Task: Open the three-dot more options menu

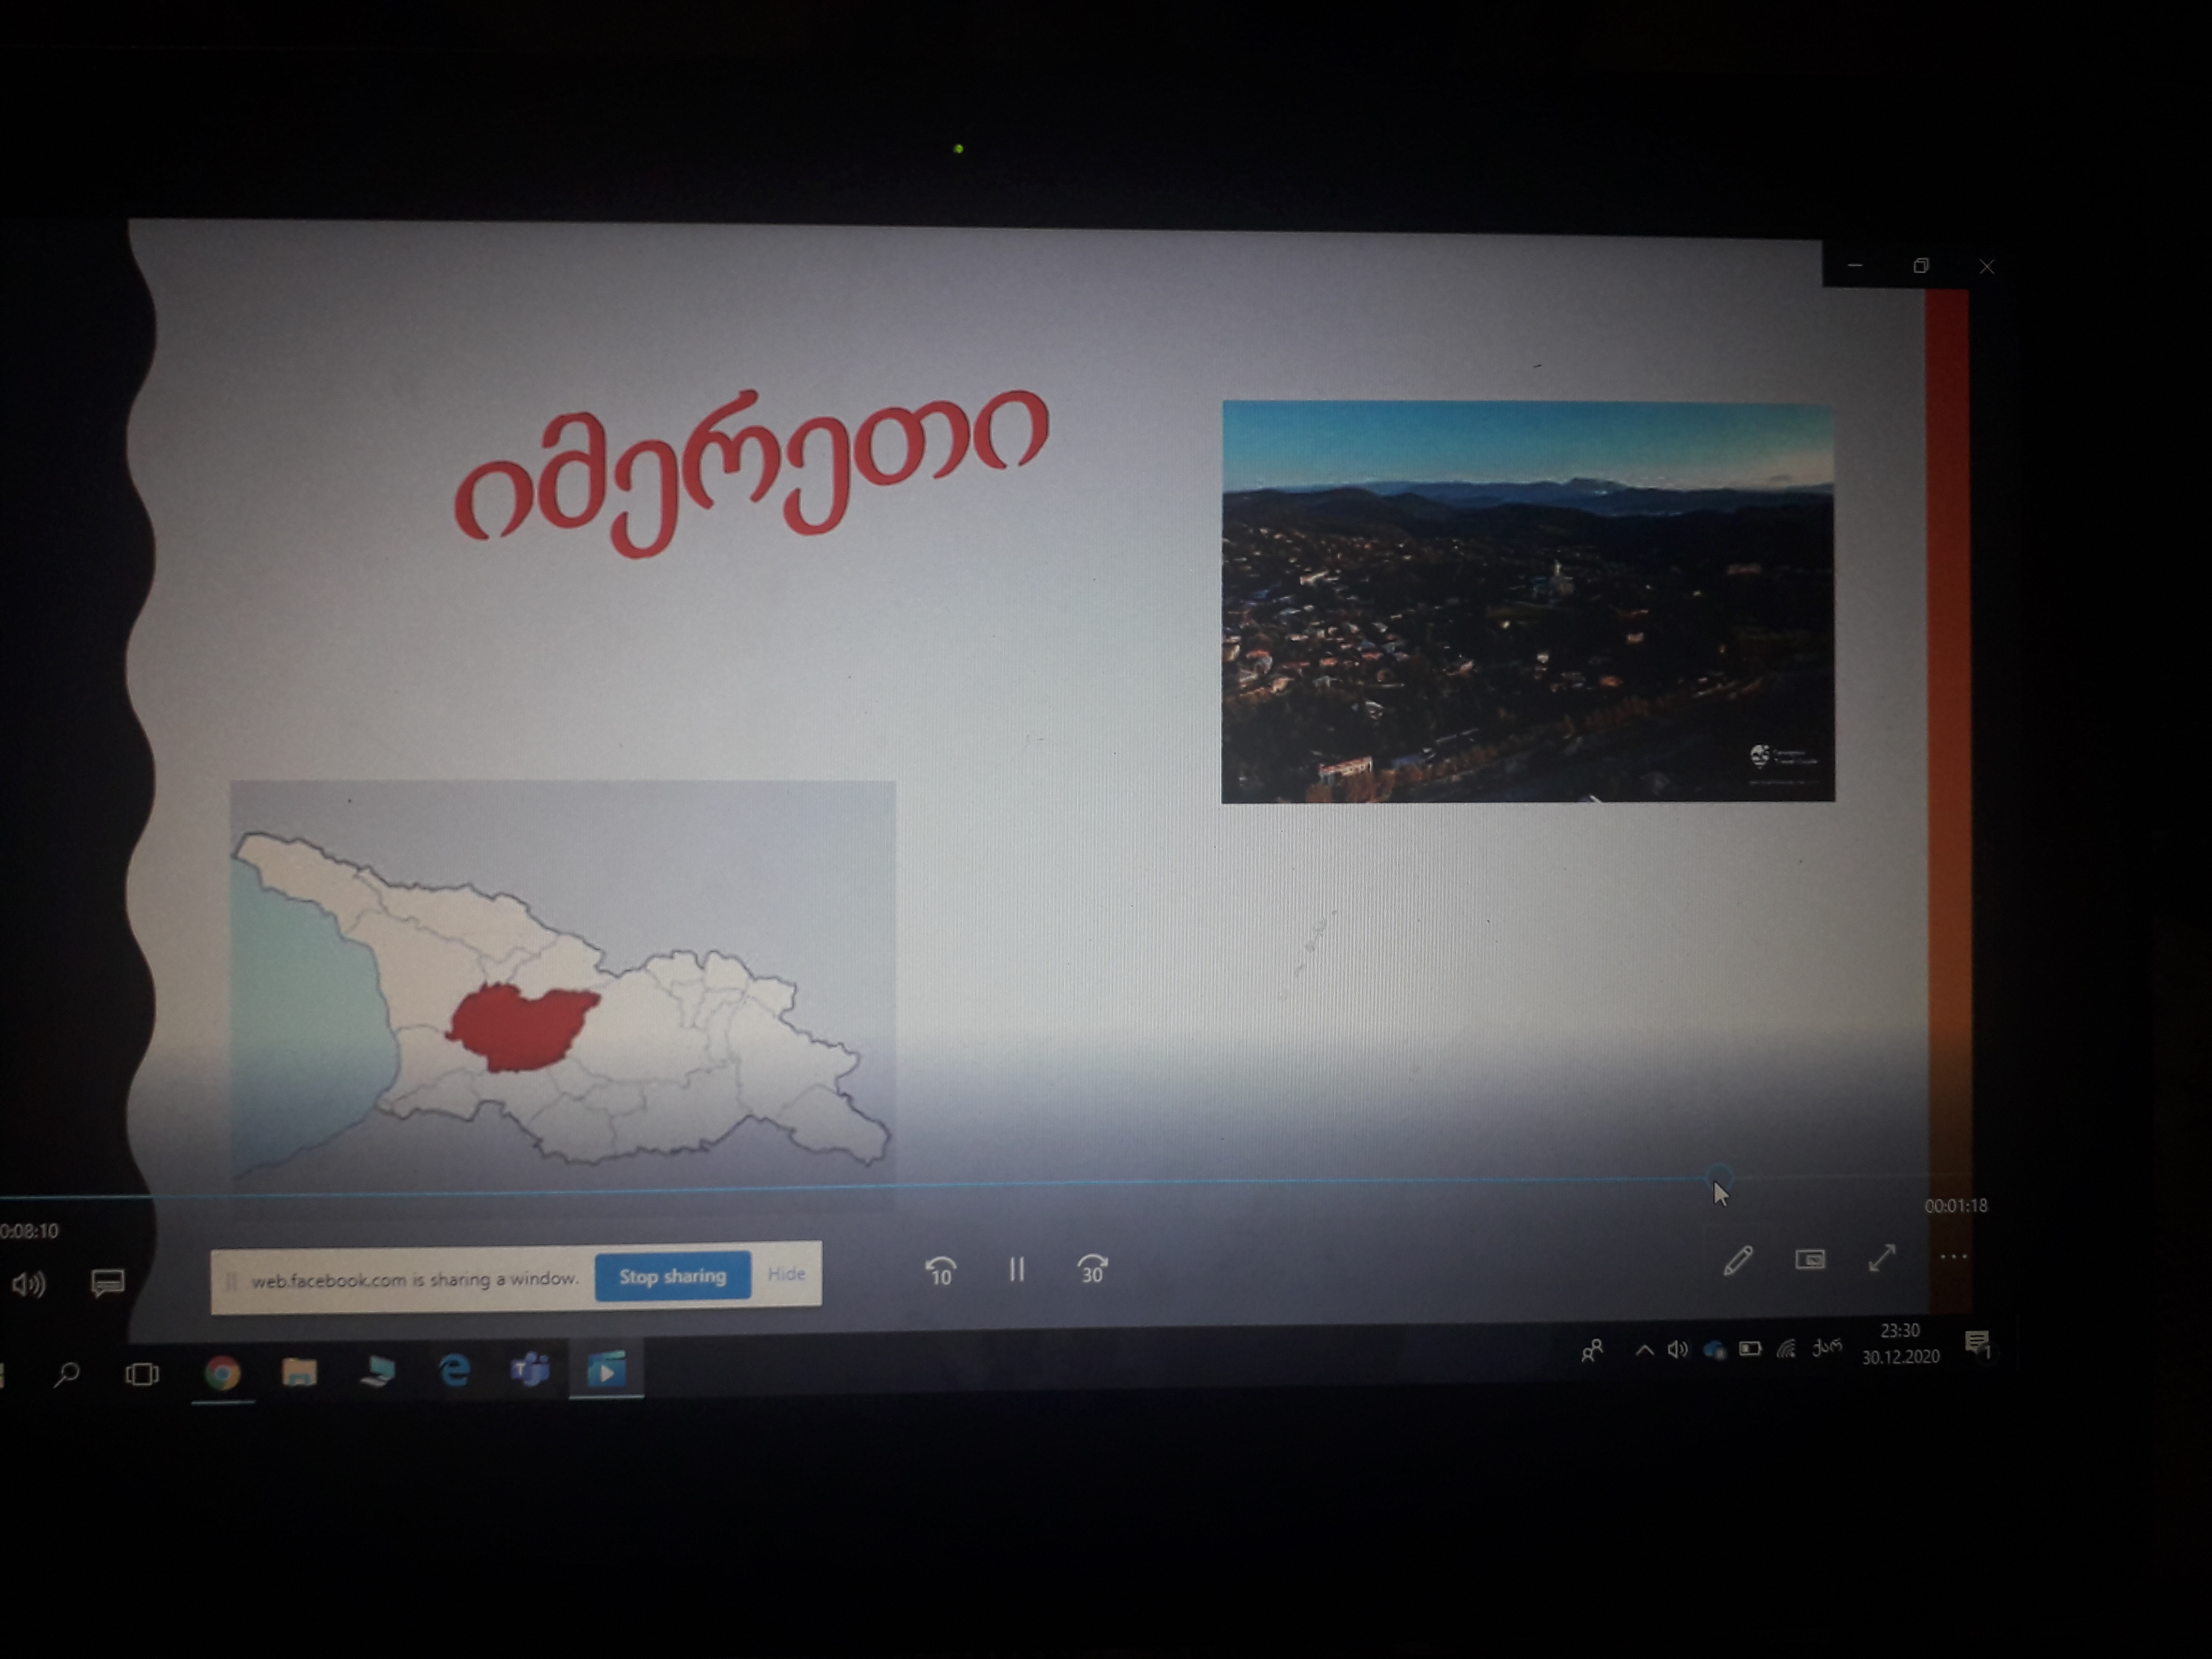Action: pyautogui.click(x=1953, y=1256)
